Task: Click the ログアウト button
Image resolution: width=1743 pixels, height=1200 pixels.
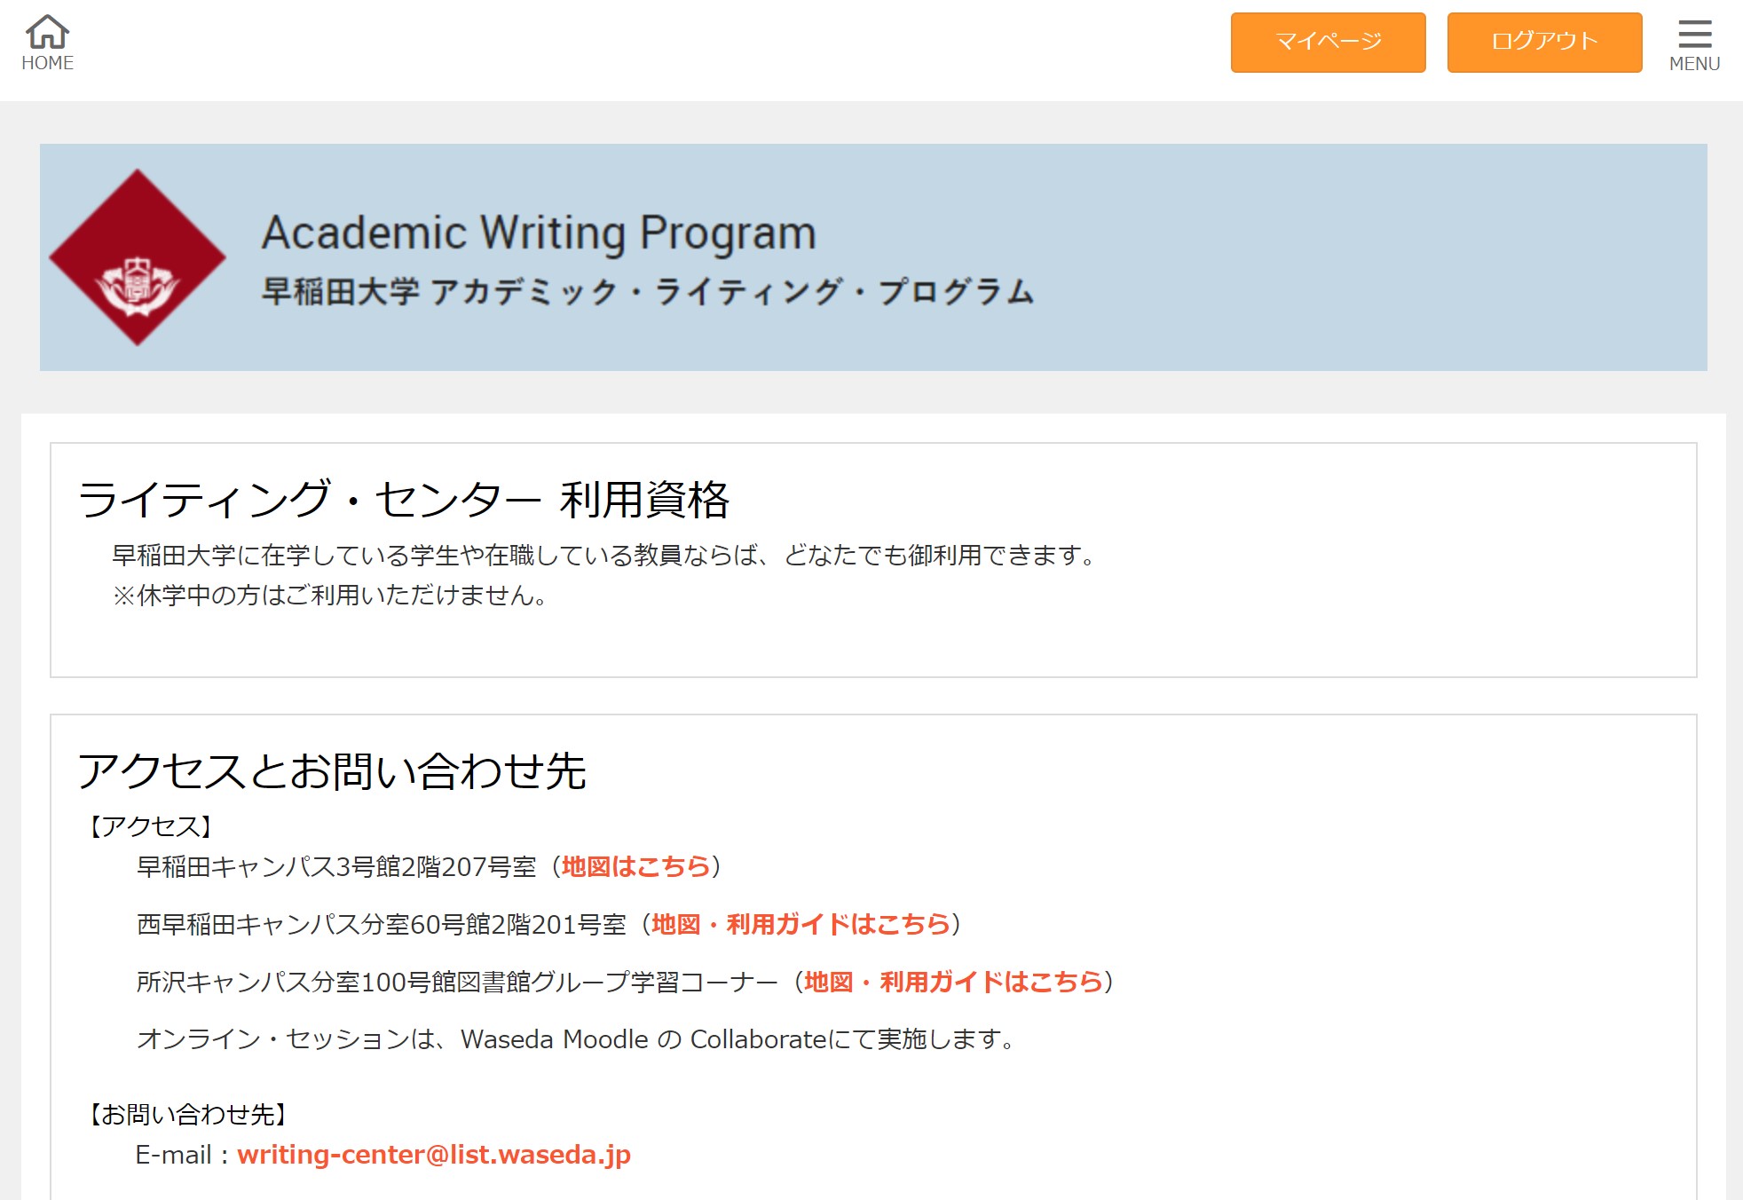Action: click(1544, 42)
